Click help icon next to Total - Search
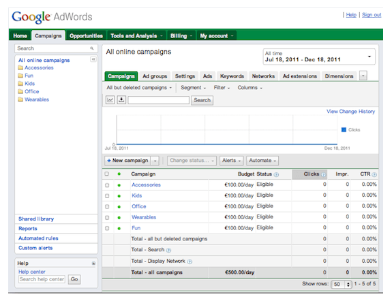Image resolution: width=392 pixels, height=303 pixels. (169, 250)
